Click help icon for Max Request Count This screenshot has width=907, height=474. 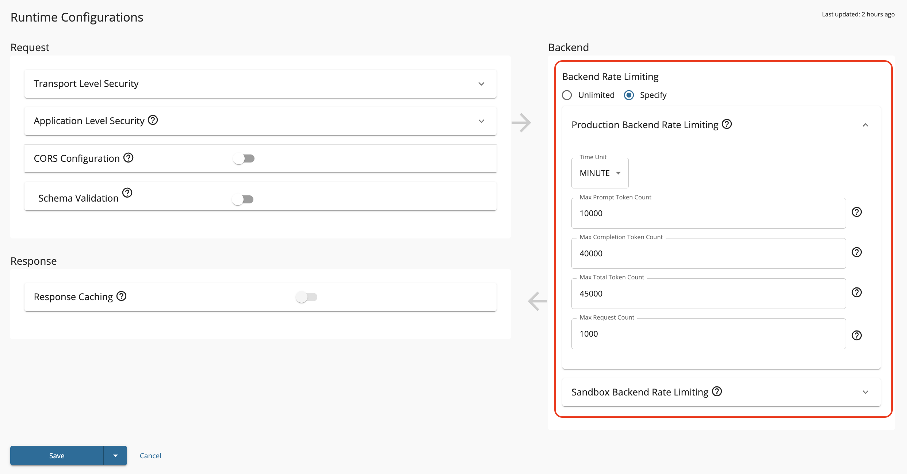coord(857,335)
